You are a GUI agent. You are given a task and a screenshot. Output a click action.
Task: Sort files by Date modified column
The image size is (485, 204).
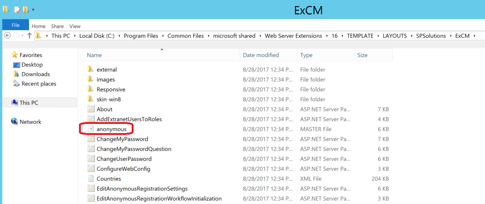click(261, 55)
